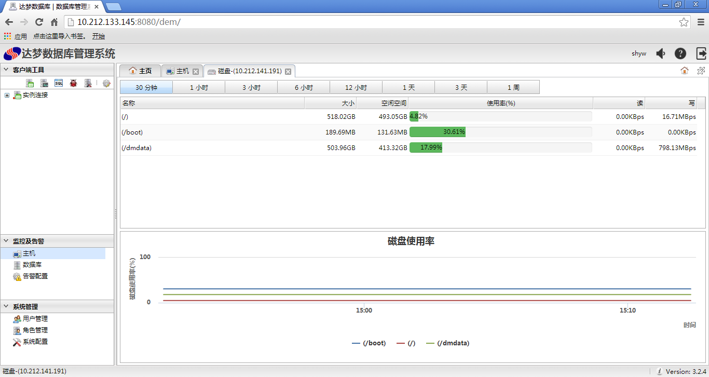Image resolution: width=709 pixels, height=377 pixels.
Task: Launch the server monitoring tool icon
Action: pos(45,83)
